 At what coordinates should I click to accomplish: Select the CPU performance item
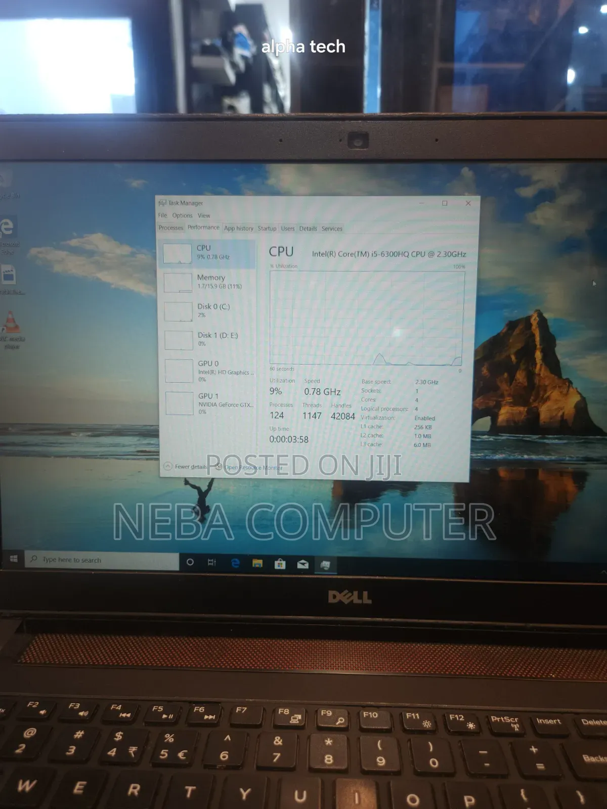coord(208,254)
